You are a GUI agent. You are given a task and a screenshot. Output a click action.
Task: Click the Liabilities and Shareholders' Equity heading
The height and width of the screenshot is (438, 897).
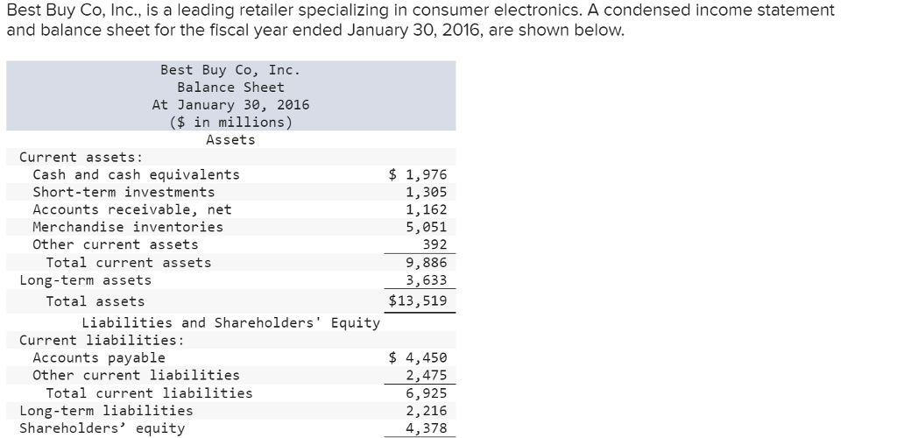coord(231,323)
